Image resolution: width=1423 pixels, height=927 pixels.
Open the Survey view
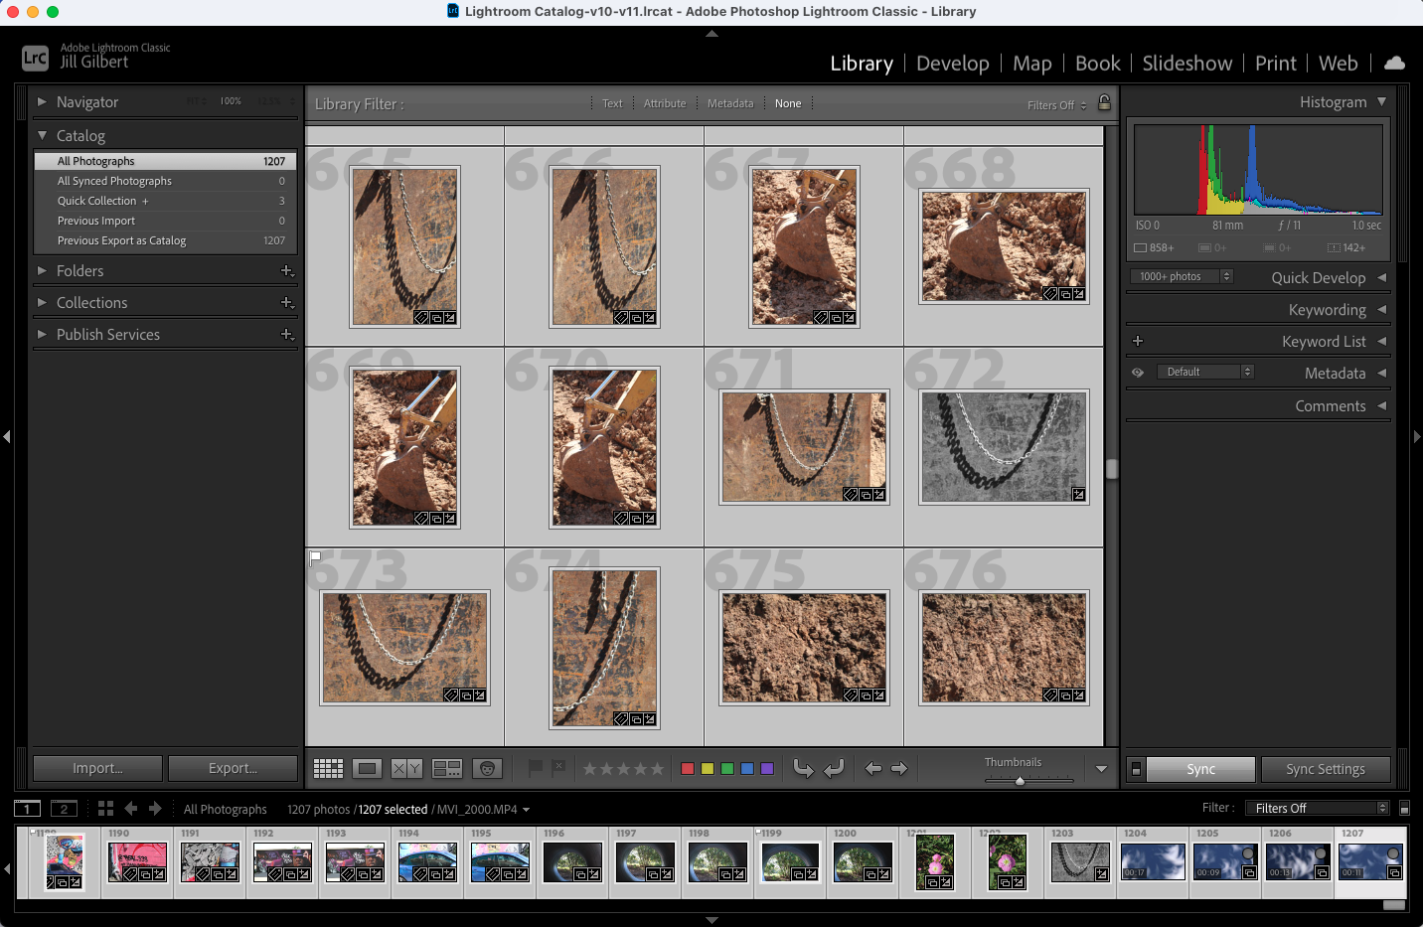447,768
